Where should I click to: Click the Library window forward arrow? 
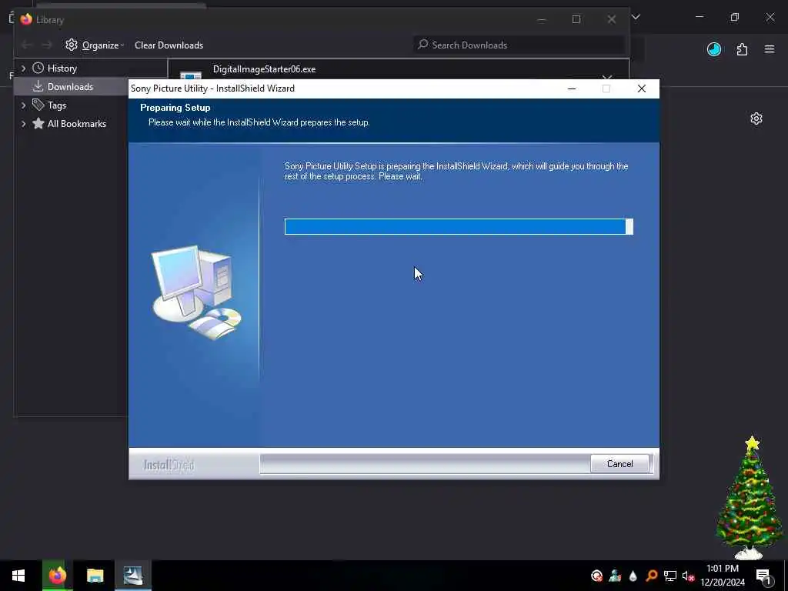[47, 45]
